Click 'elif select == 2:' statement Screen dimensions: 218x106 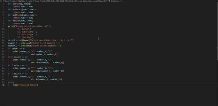(18, 57)
